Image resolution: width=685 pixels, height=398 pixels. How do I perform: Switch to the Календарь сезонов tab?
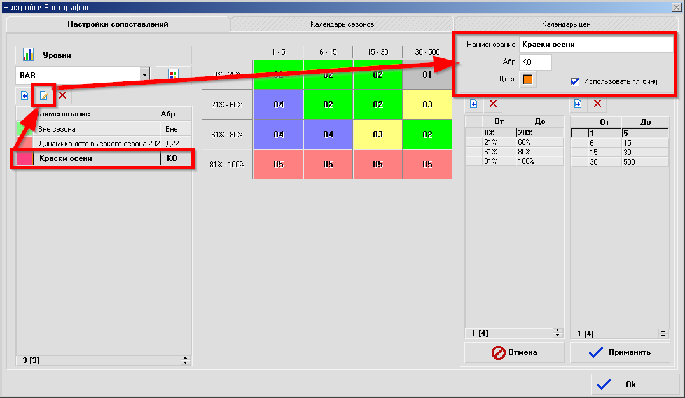pos(342,24)
